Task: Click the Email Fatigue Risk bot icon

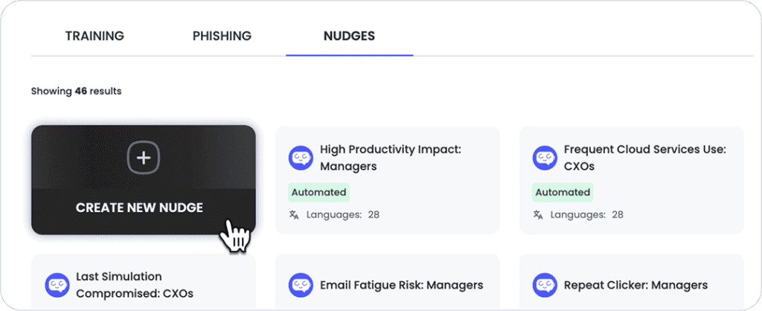Action: pos(301,285)
